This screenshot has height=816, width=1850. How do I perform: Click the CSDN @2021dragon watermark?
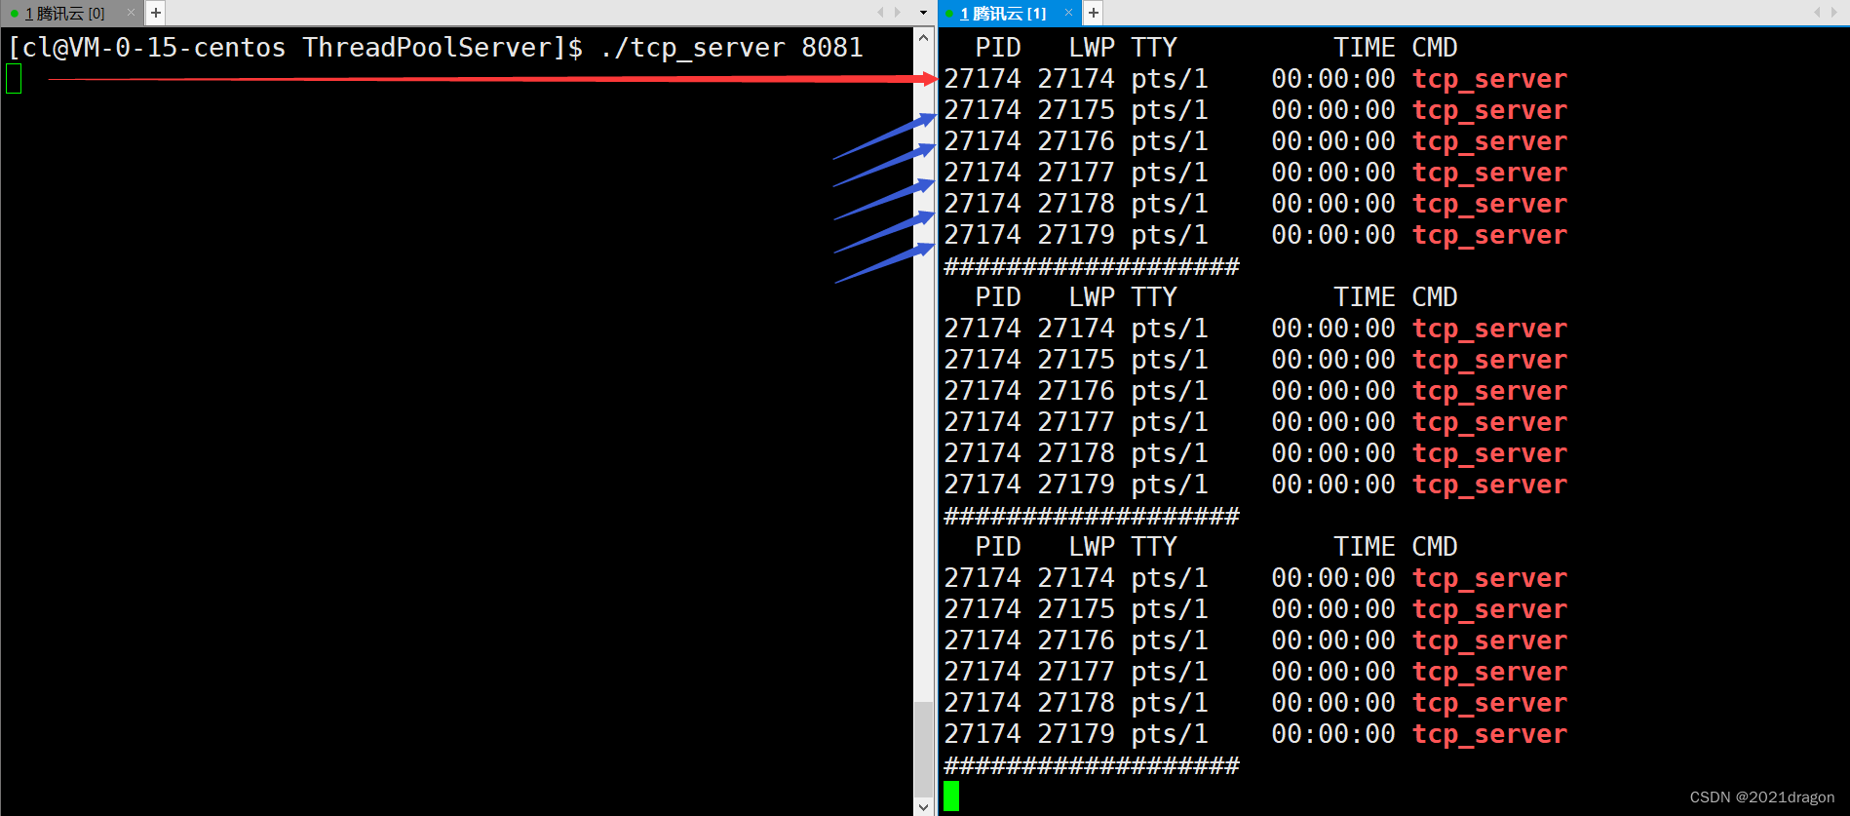coord(1761,797)
